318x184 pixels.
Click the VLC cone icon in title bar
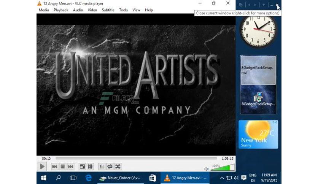click(40, 3)
